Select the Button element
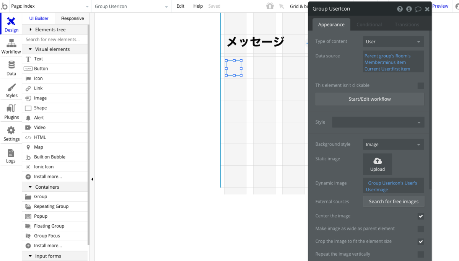The image size is (459, 261). tap(55, 69)
